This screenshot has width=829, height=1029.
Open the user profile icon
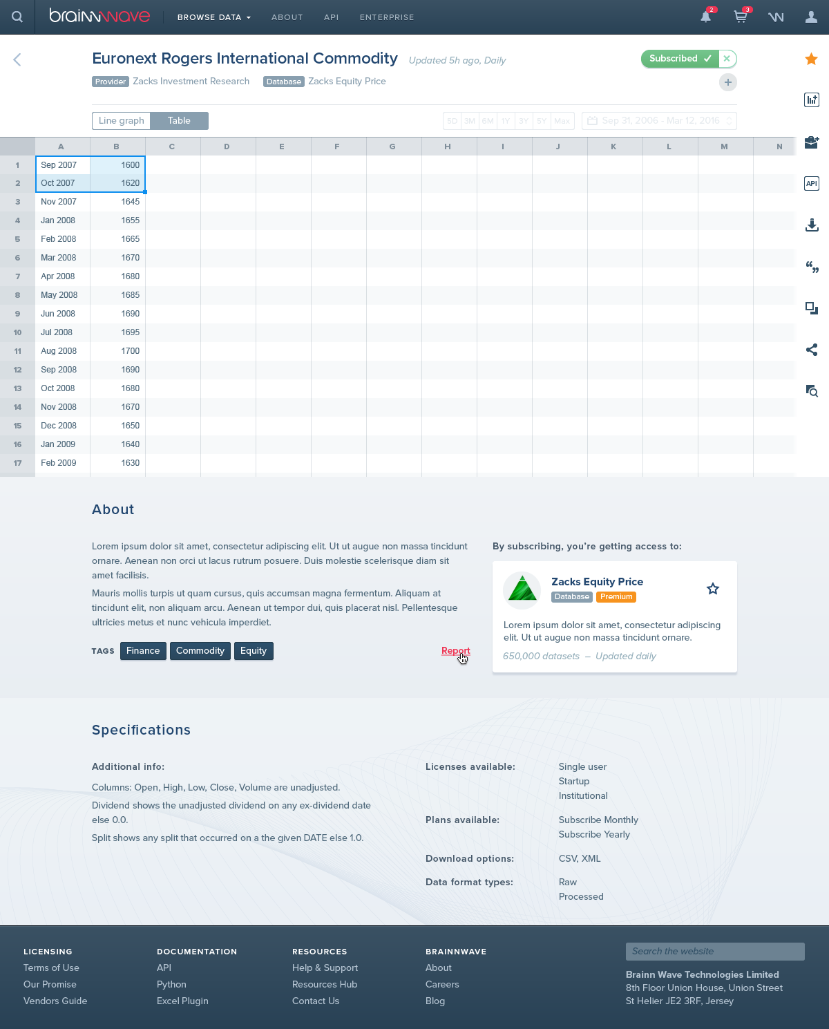click(811, 17)
